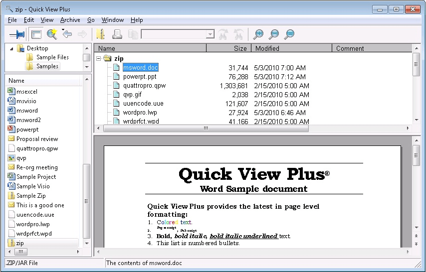Viewport: 426px width, 272px height.
Task: Click the zip archive folder toolbar icon
Action: point(101,34)
